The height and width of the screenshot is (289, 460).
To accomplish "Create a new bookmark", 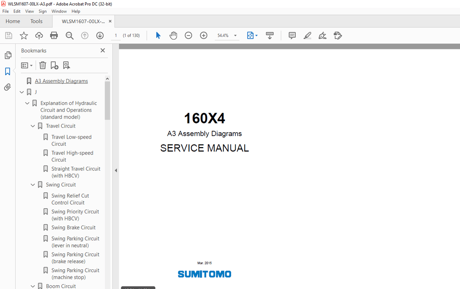I will (x=55, y=65).
